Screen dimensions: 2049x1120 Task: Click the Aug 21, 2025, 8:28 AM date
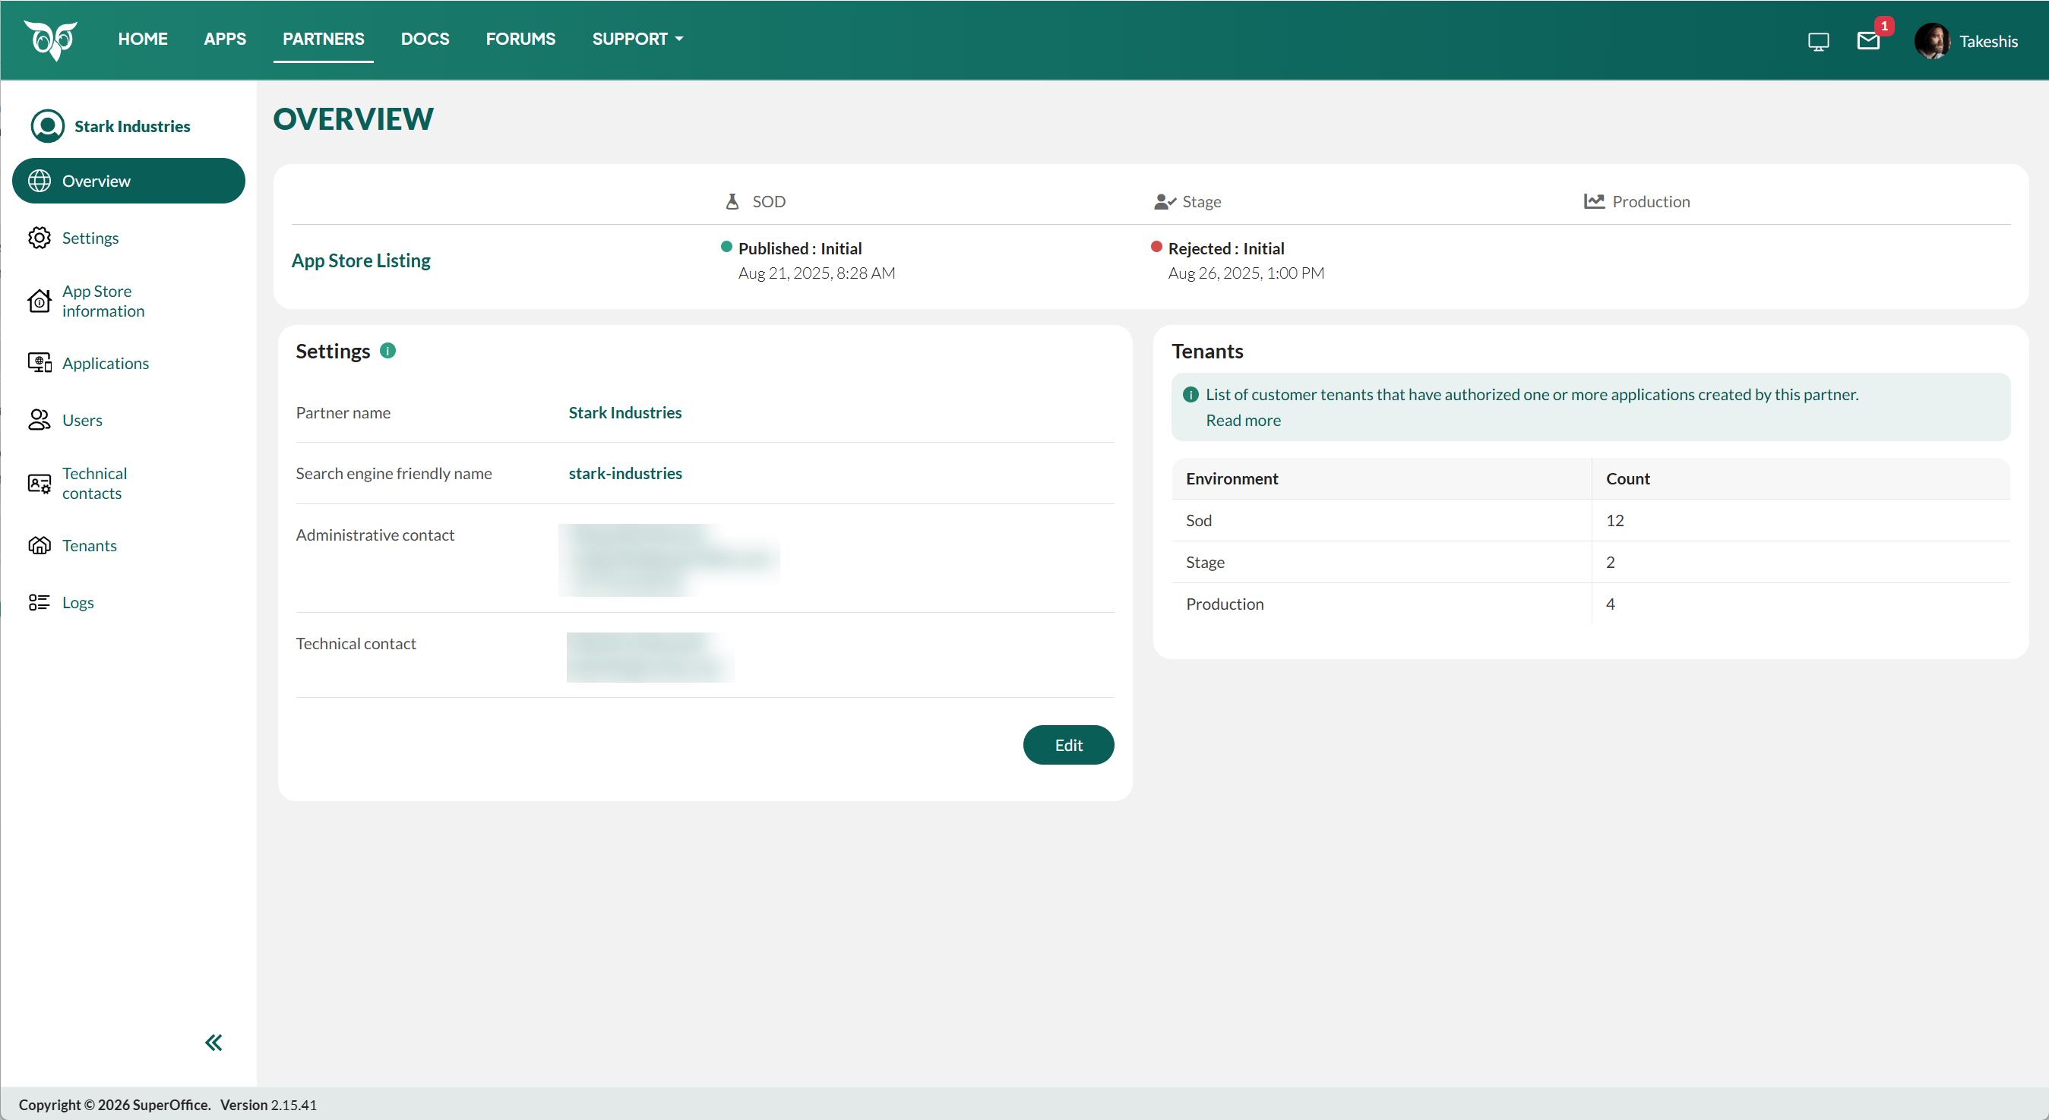817,273
